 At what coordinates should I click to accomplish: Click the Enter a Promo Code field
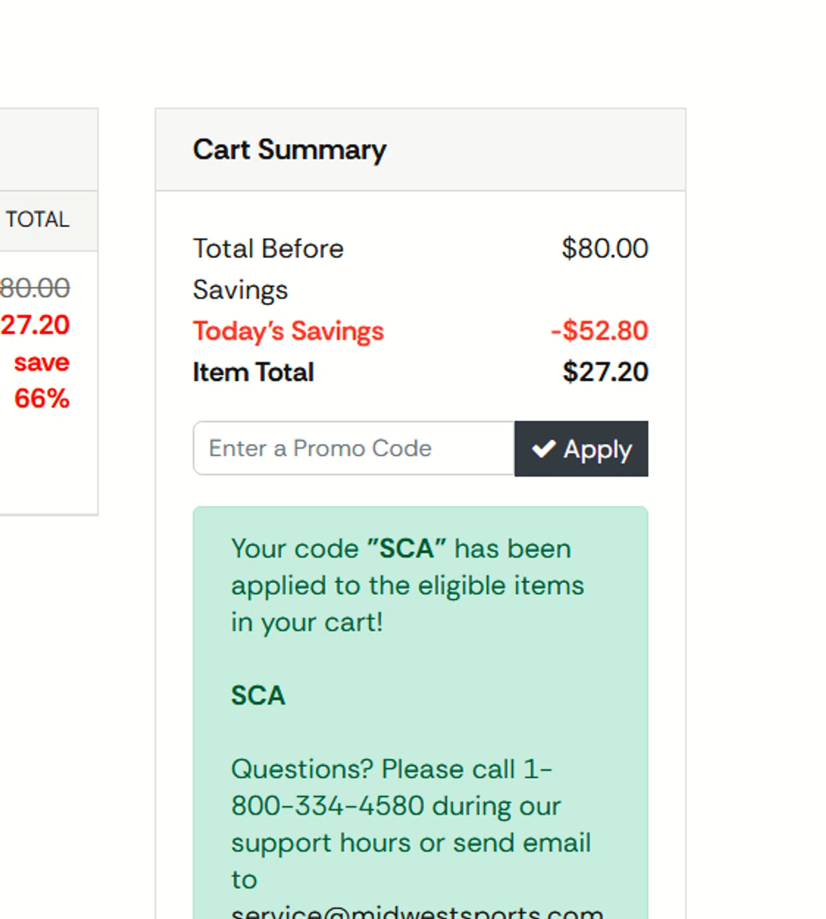pyautogui.click(x=353, y=448)
